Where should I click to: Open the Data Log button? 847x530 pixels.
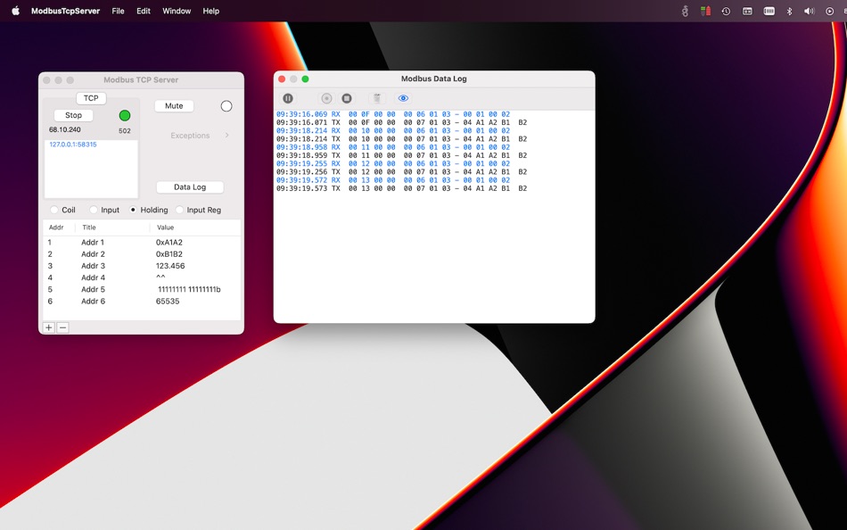[x=190, y=187]
